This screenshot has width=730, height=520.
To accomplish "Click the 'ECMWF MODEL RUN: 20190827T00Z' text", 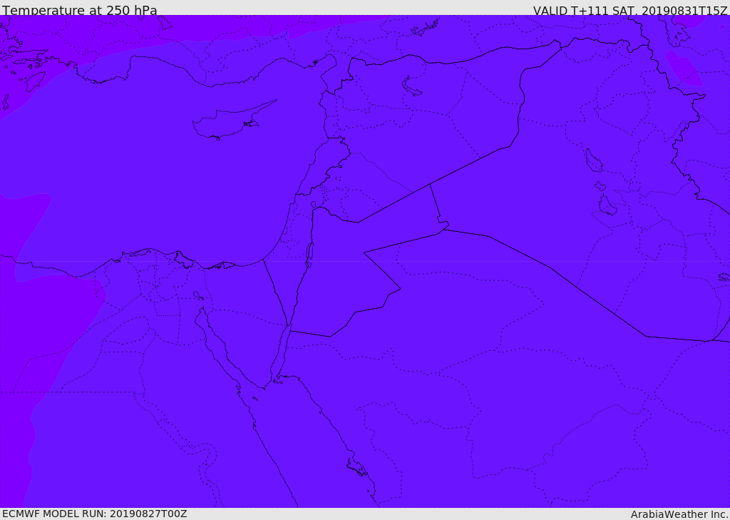I will [95, 514].
